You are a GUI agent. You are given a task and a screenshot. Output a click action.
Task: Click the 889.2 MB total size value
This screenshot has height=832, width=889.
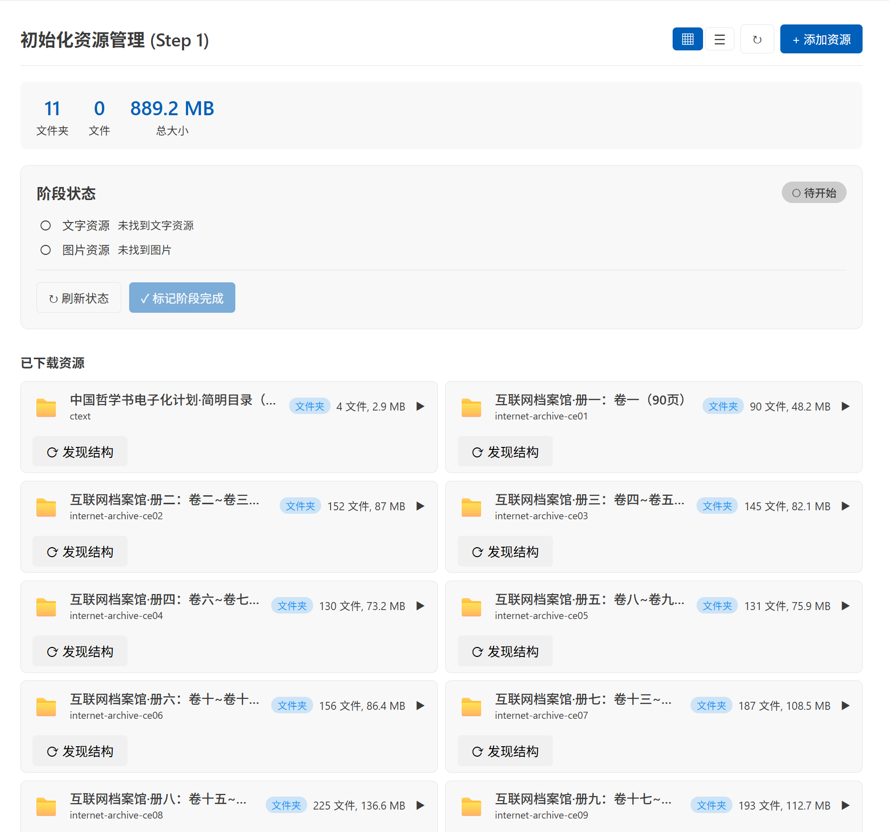[x=172, y=108]
